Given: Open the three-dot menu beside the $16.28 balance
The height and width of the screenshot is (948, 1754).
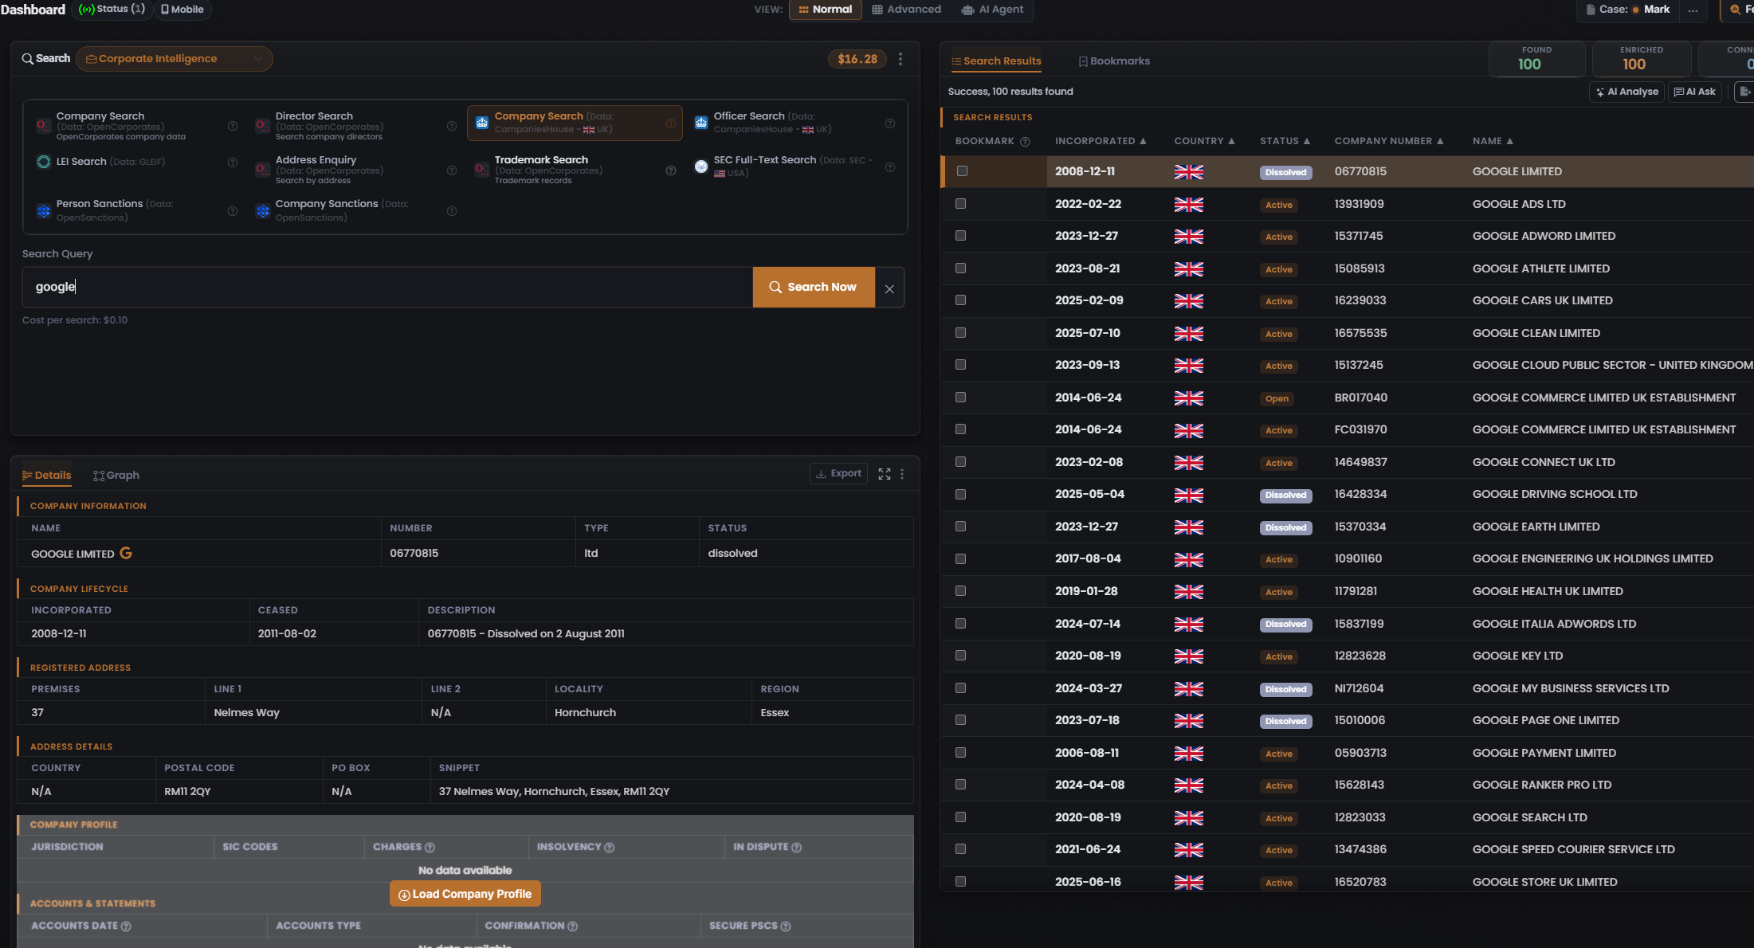Looking at the screenshot, I should (901, 59).
